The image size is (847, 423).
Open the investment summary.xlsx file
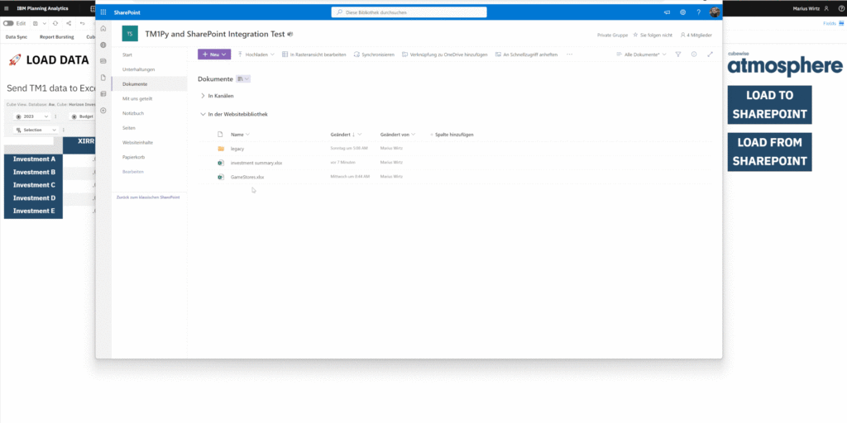pos(256,163)
